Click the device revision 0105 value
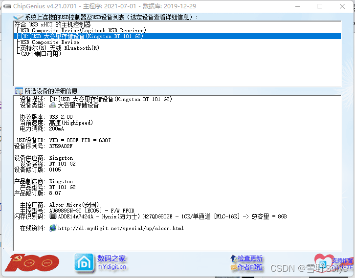Image resolution: width=355 pixels, height=278 pixels. [55, 170]
